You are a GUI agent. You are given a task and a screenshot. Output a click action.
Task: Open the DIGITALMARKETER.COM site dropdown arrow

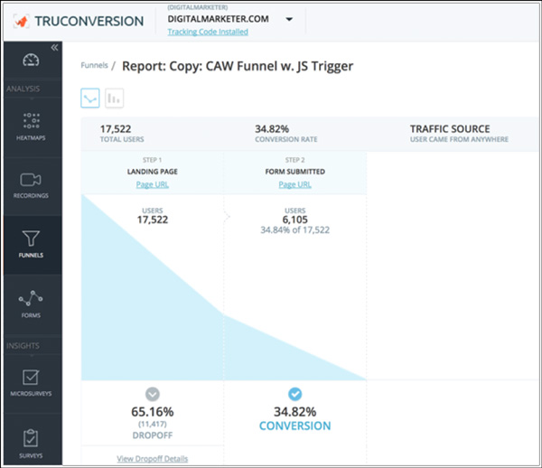click(289, 19)
